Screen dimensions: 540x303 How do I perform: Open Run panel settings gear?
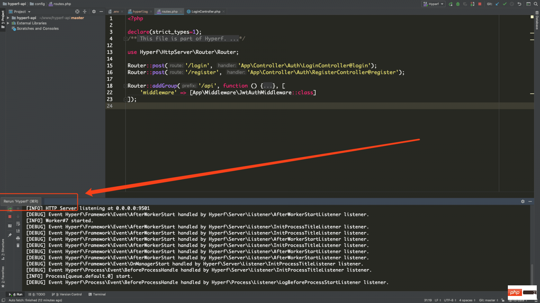click(523, 201)
